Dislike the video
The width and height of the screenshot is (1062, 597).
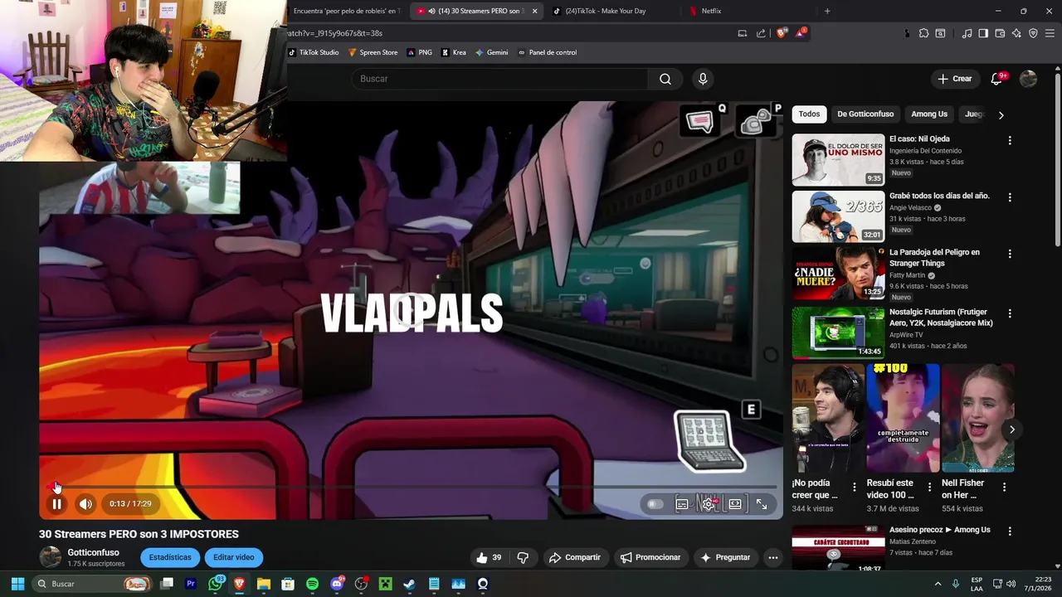tap(523, 558)
